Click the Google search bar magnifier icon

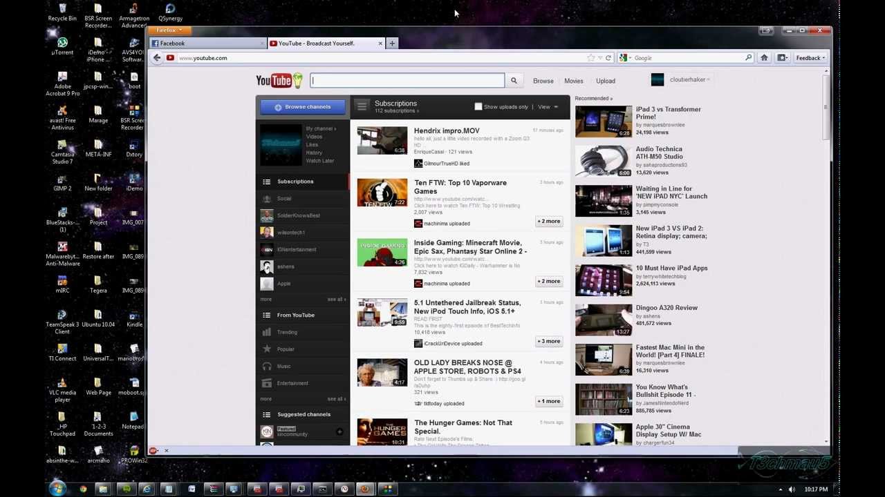point(748,58)
